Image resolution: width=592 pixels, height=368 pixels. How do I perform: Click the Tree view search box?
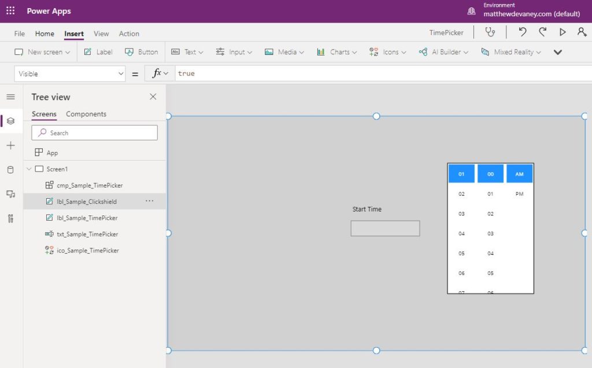(x=94, y=133)
